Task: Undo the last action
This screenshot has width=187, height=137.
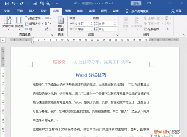Action: pos(13,3)
